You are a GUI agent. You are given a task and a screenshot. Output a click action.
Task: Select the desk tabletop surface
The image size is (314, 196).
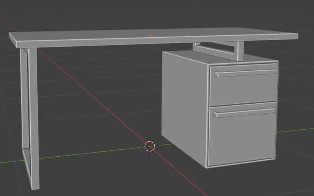[x=153, y=37]
